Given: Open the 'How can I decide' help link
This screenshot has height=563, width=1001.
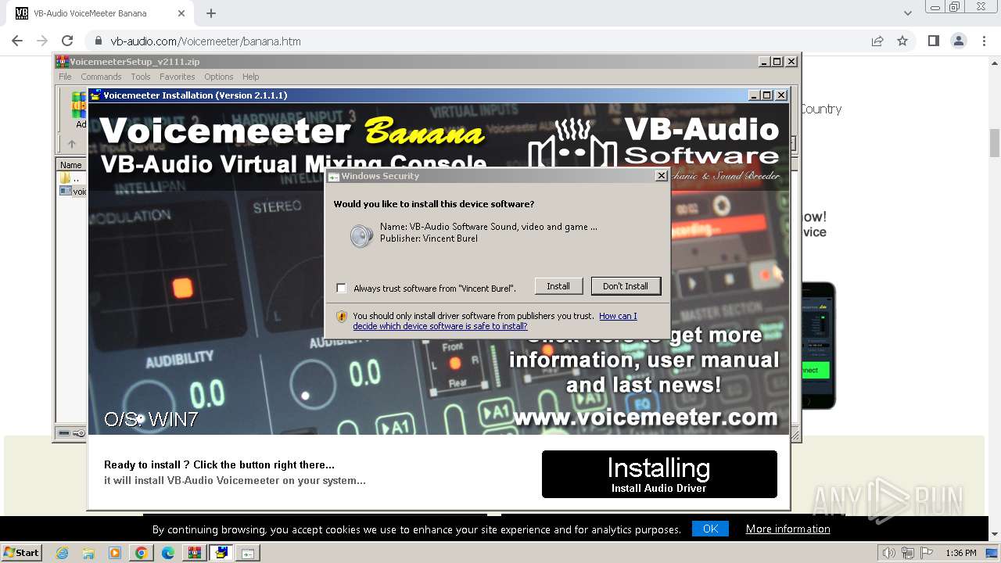Looking at the screenshot, I should (x=495, y=321).
